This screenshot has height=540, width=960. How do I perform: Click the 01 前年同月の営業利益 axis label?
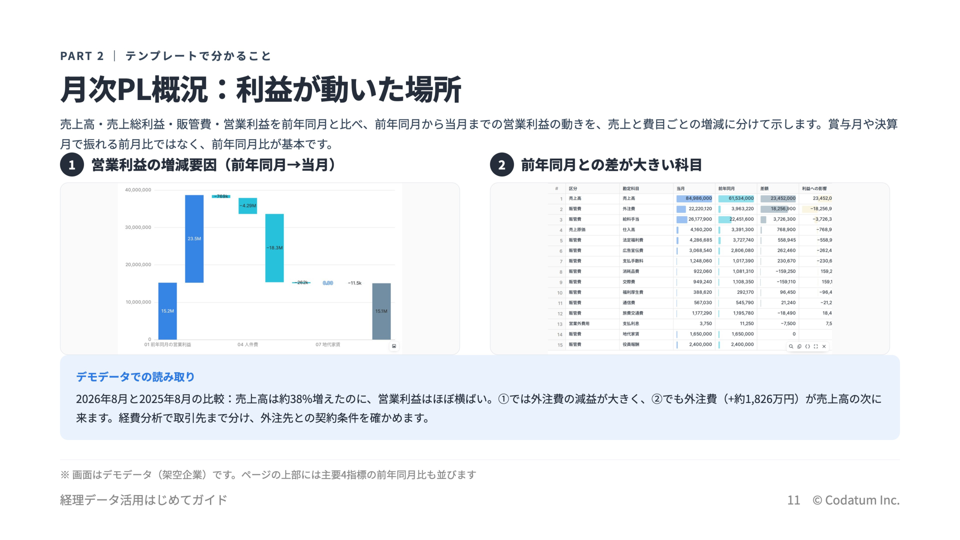pyautogui.click(x=167, y=344)
